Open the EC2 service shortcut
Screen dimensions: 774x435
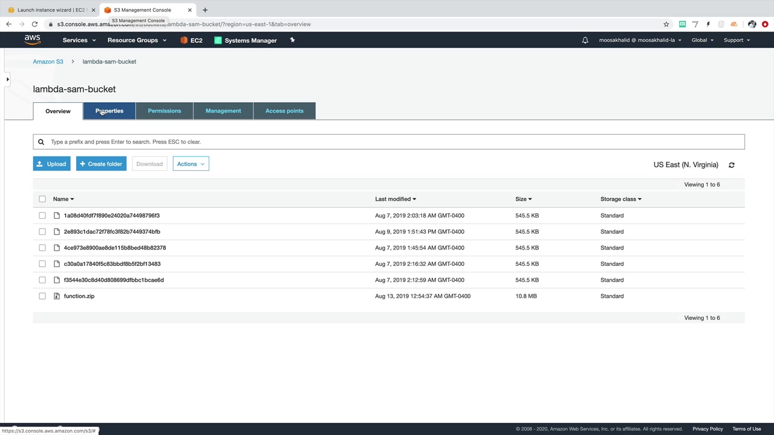click(x=191, y=40)
